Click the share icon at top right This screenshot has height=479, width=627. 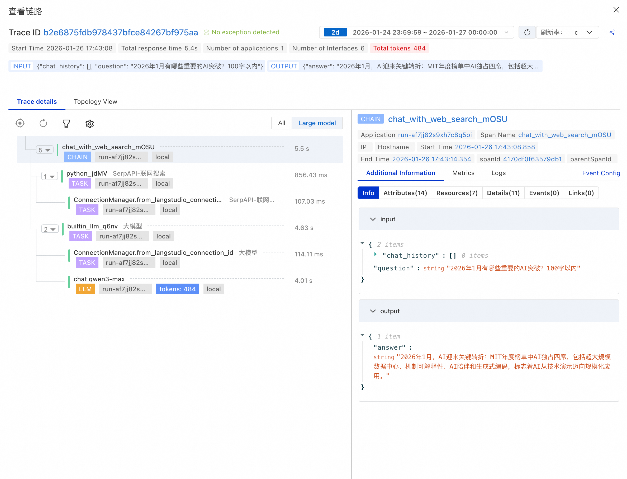(612, 32)
